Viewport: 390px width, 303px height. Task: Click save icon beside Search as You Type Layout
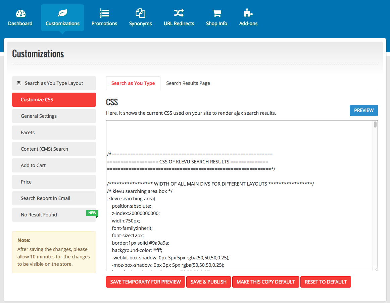coord(19,83)
